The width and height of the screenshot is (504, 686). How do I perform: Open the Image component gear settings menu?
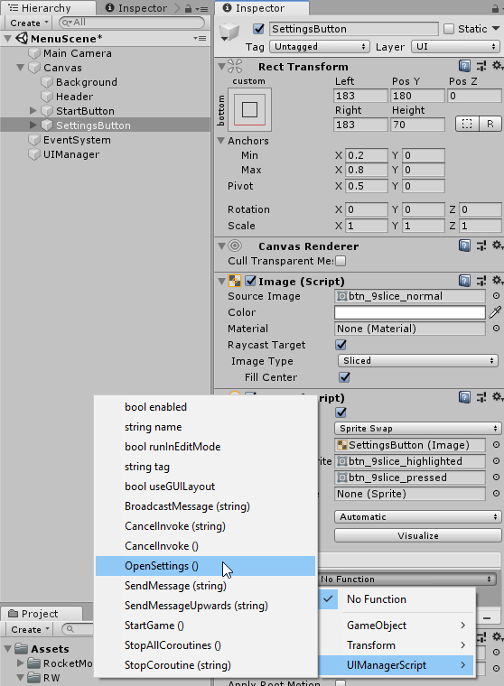(x=498, y=280)
